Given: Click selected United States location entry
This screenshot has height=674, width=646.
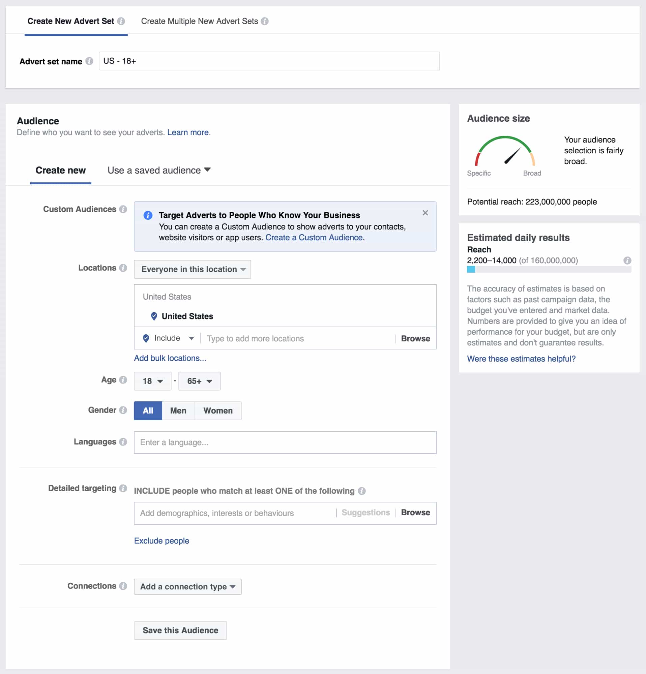Looking at the screenshot, I should 187,316.
